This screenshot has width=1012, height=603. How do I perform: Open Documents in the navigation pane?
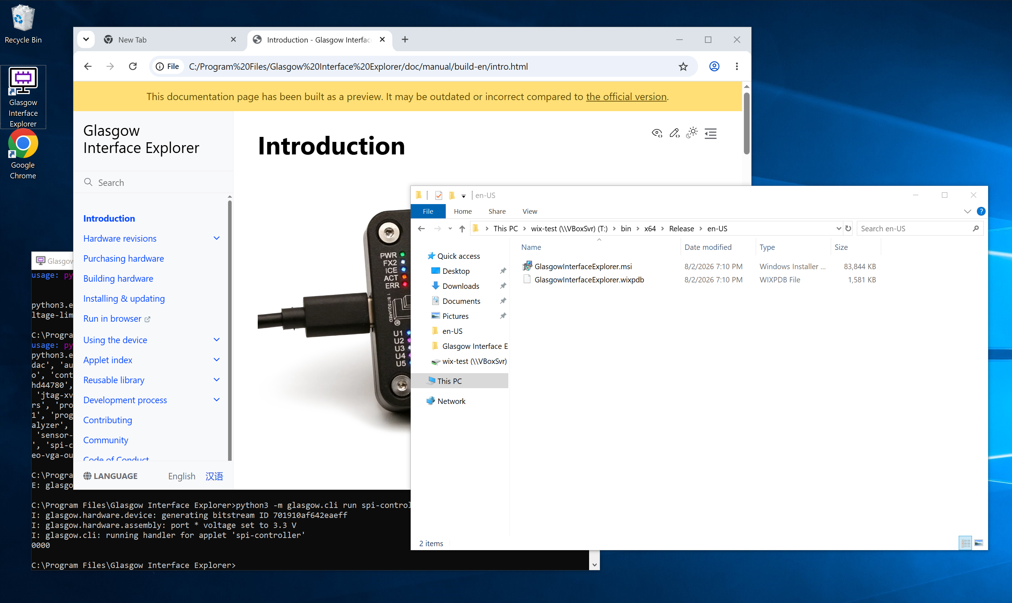461,301
